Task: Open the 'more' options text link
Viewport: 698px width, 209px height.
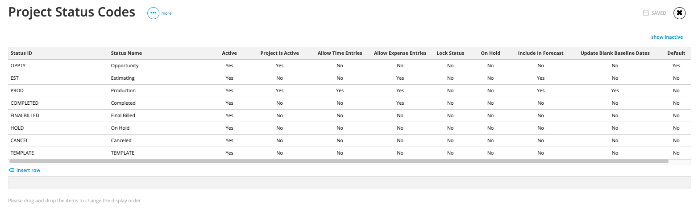Action: click(x=166, y=13)
